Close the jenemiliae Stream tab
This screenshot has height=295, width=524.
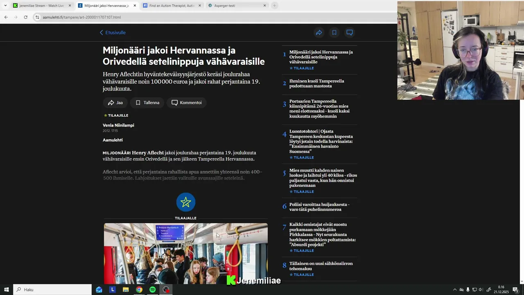pyautogui.click(x=70, y=6)
